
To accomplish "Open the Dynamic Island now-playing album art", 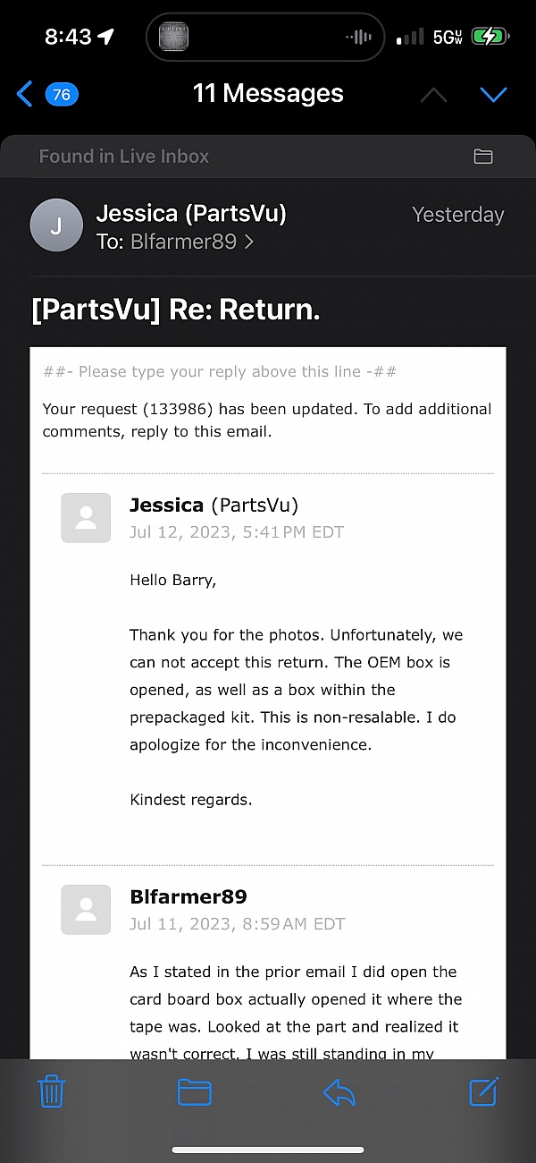I will [173, 37].
